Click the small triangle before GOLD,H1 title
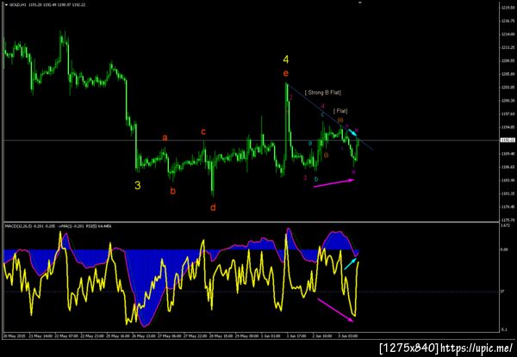Viewport: 517px width, 357px height. 6,5
